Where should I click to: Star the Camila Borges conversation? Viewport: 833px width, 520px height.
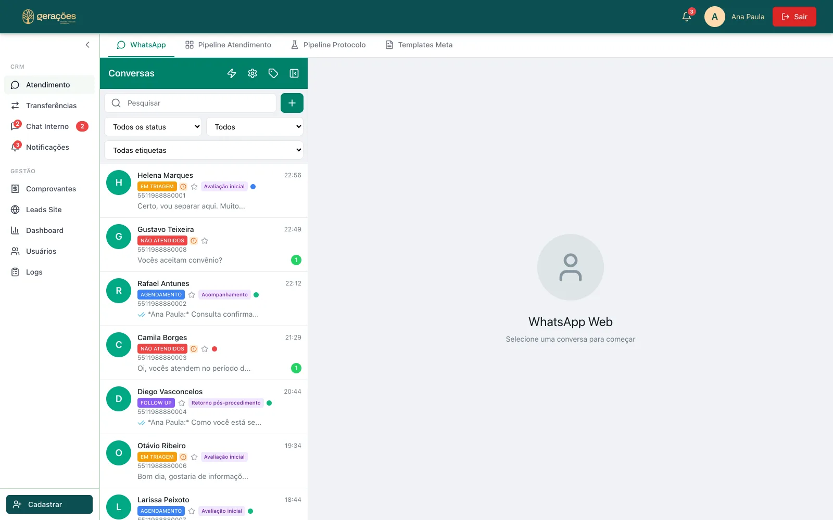(x=205, y=349)
